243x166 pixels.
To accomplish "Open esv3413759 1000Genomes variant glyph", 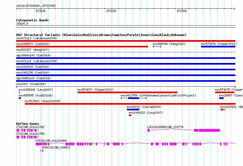I will point(134,98).
